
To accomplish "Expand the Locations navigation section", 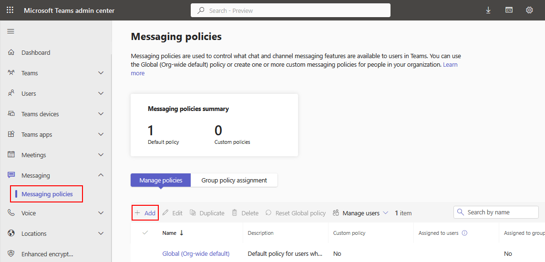I will tap(101, 233).
